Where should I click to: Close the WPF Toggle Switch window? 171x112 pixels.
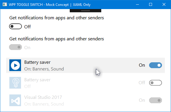coord(164,4)
